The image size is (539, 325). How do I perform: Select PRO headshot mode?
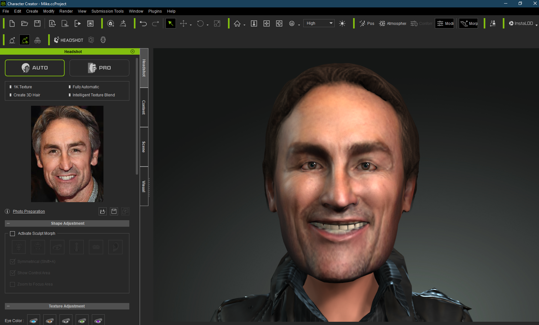pyautogui.click(x=99, y=68)
